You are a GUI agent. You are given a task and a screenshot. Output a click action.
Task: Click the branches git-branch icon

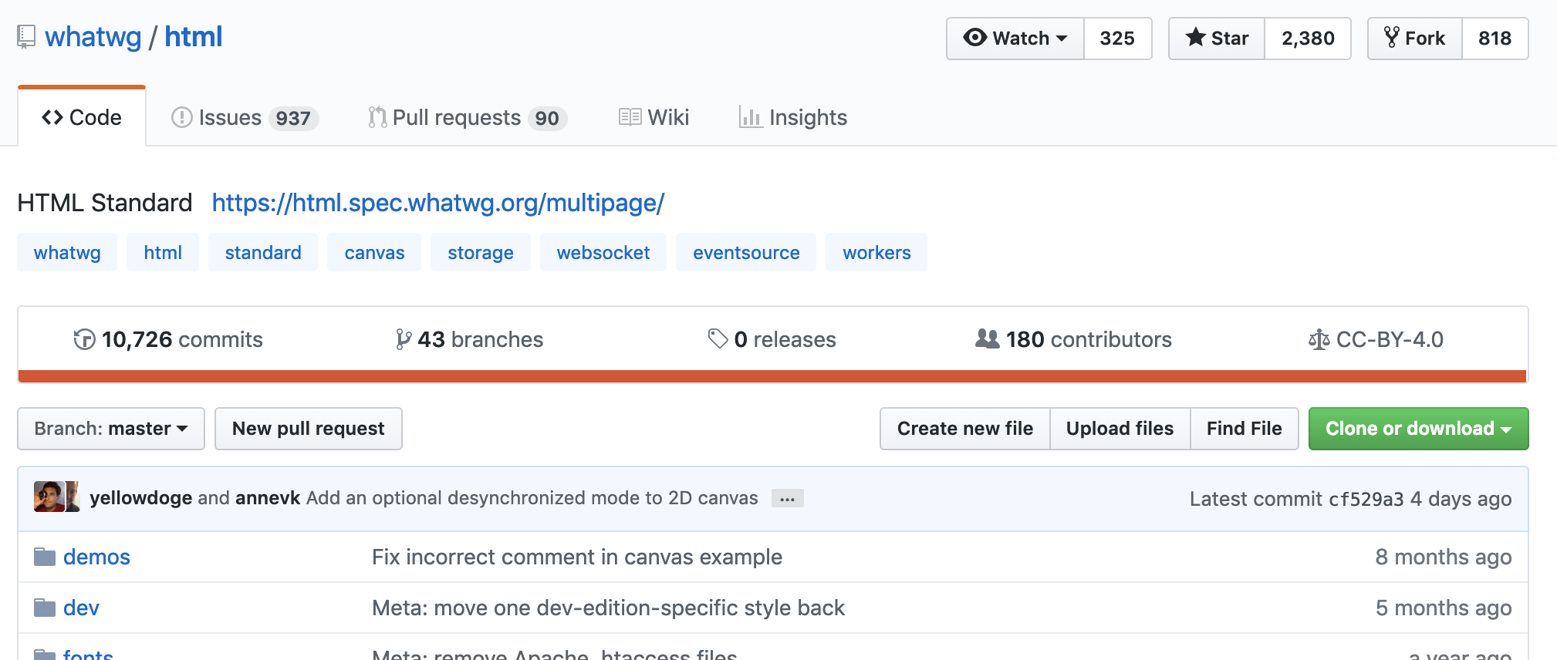pyautogui.click(x=404, y=339)
